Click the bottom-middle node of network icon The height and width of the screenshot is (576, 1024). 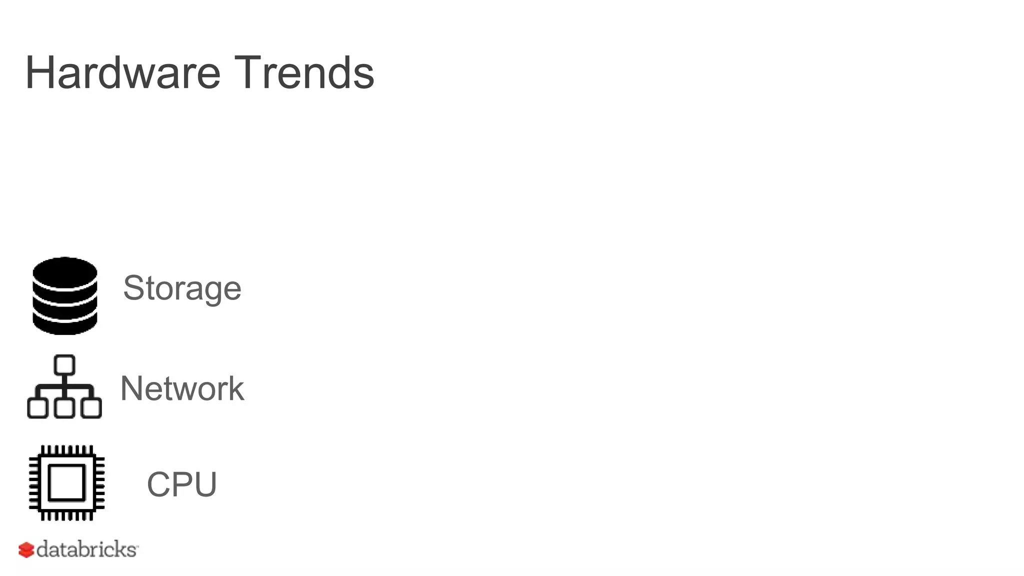pyautogui.click(x=64, y=408)
